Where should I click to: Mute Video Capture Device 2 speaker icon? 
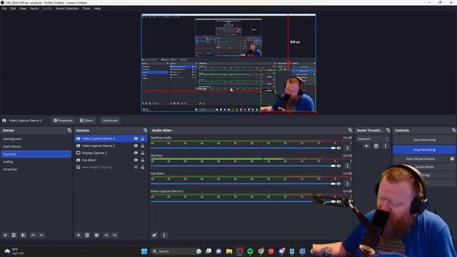pos(338,201)
